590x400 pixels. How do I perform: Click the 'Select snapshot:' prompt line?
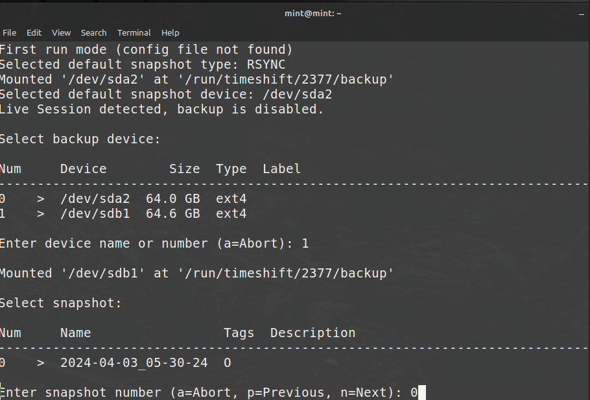60,303
